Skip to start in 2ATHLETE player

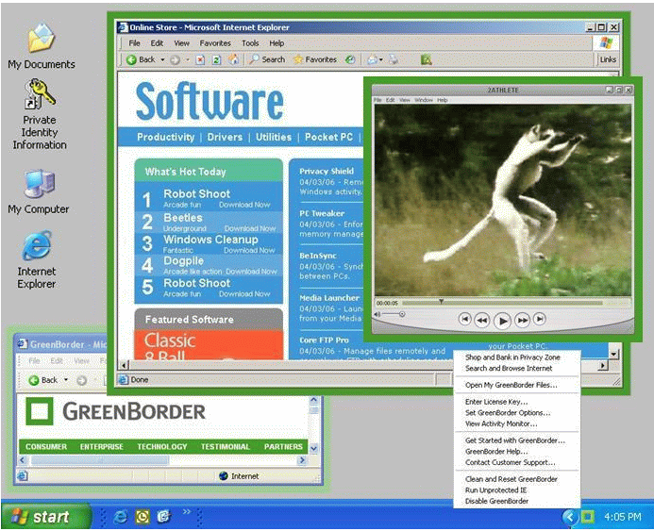click(464, 319)
